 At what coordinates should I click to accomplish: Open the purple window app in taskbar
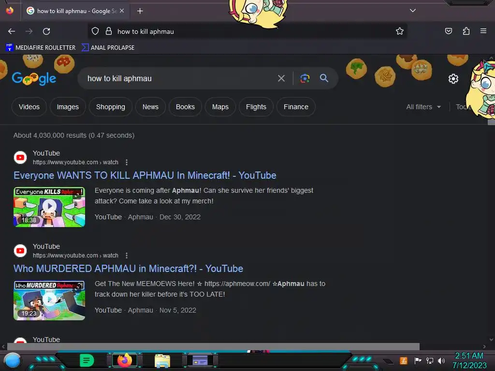(200, 360)
